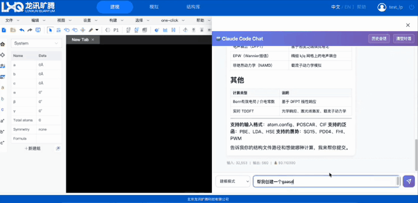
Task: Select the orange 'a' axis view icon
Action: coord(3,88)
